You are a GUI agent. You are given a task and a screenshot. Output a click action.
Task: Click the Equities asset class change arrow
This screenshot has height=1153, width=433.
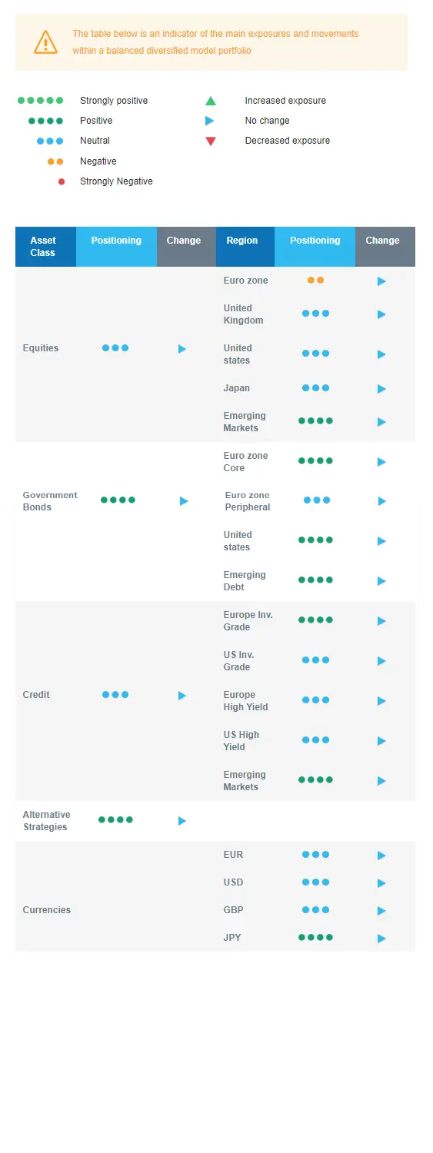click(x=182, y=349)
